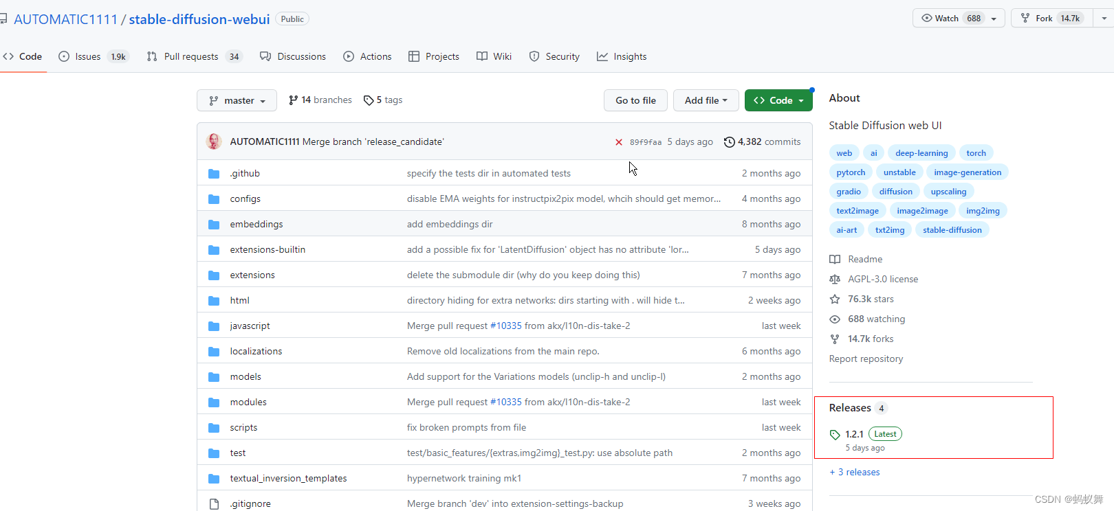Click the failed status red X icon
The image size is (1114, 511).
[619, 142]
